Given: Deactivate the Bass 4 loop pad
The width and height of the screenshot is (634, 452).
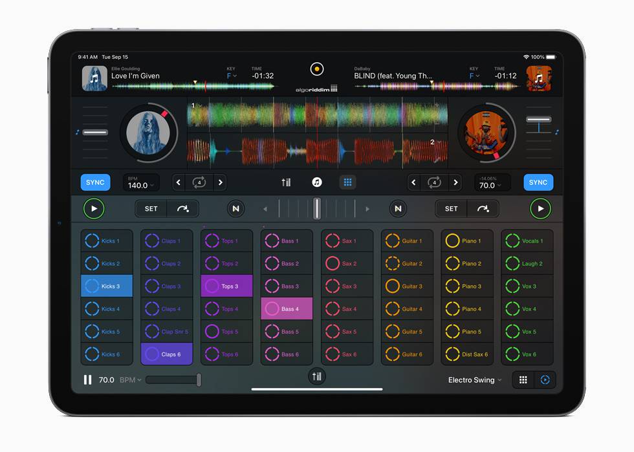Looking at the screenshot, I should 287,308.
